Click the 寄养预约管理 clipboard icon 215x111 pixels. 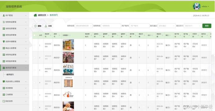pyautogui.click(x=4, y=68)
